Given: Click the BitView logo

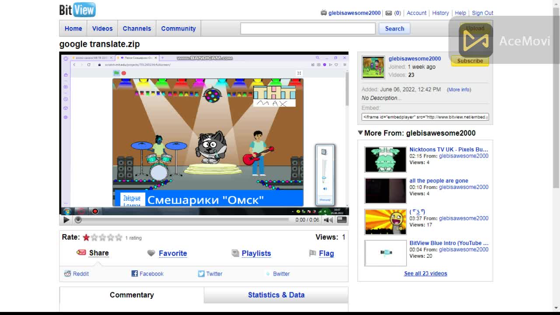Looking at the screenshot, I should pos(77,10).
